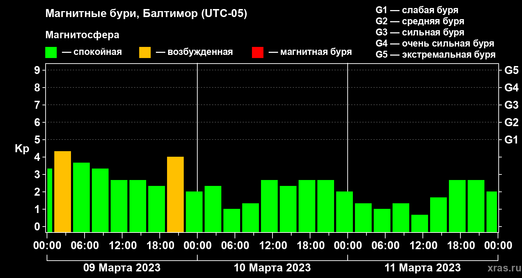Select legend line 'G5 — экстремальная буря'
This screenshot has width=522, height=278.
point(436,55)
